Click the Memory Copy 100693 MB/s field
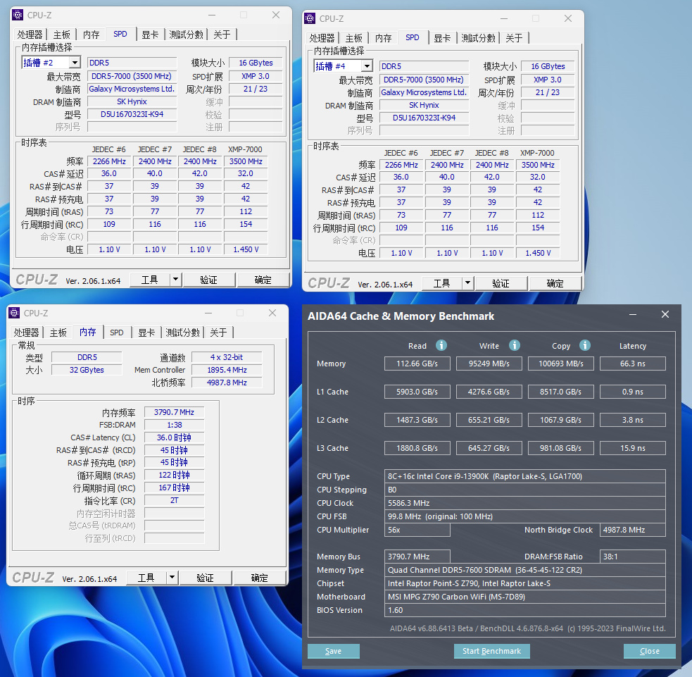The height and width of the screenshot is (677, 692). click(561, 364)
